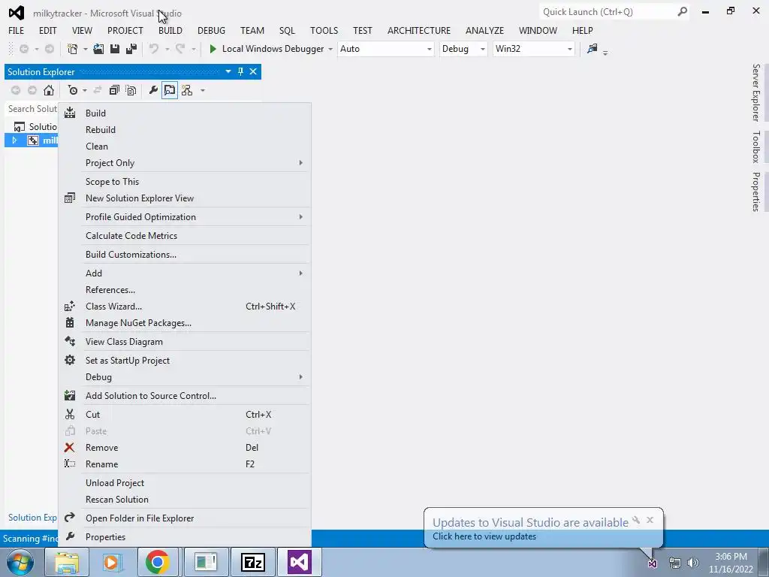The image size is (769, 577).
Task: Open the Toolbox side tab
Action: (755, 147)
